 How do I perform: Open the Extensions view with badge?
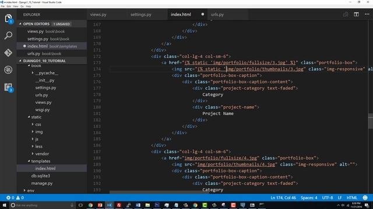coord(8,87)
